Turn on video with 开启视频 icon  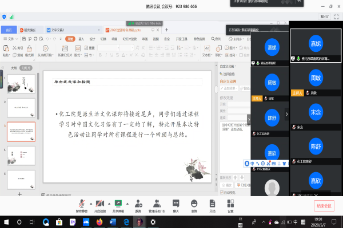coord(99,203)
